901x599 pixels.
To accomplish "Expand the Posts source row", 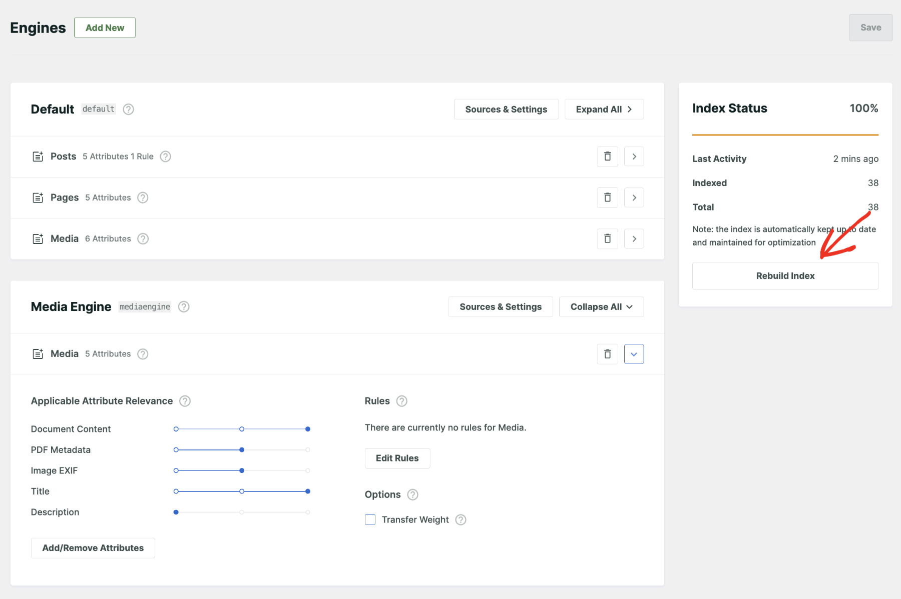I will 634,156.
